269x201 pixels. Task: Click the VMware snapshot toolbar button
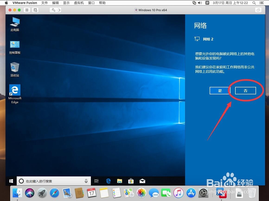point(35,10)
